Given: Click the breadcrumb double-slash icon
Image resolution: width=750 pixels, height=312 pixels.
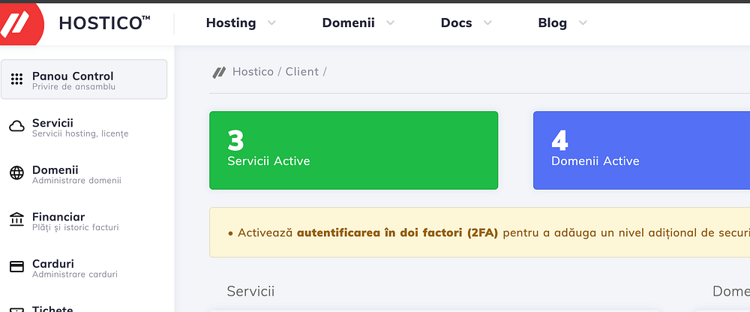Looking at the screenshot, I should [x=219, y=72].
